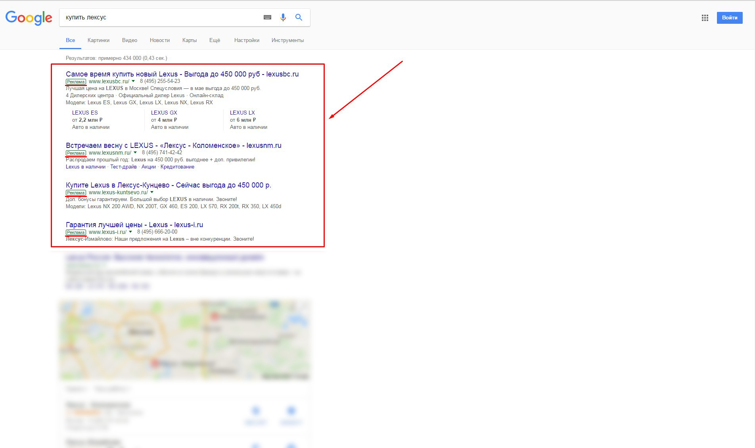
Task: Click the LEXUS LX sitelink
Action: click(x=242, y=113)
